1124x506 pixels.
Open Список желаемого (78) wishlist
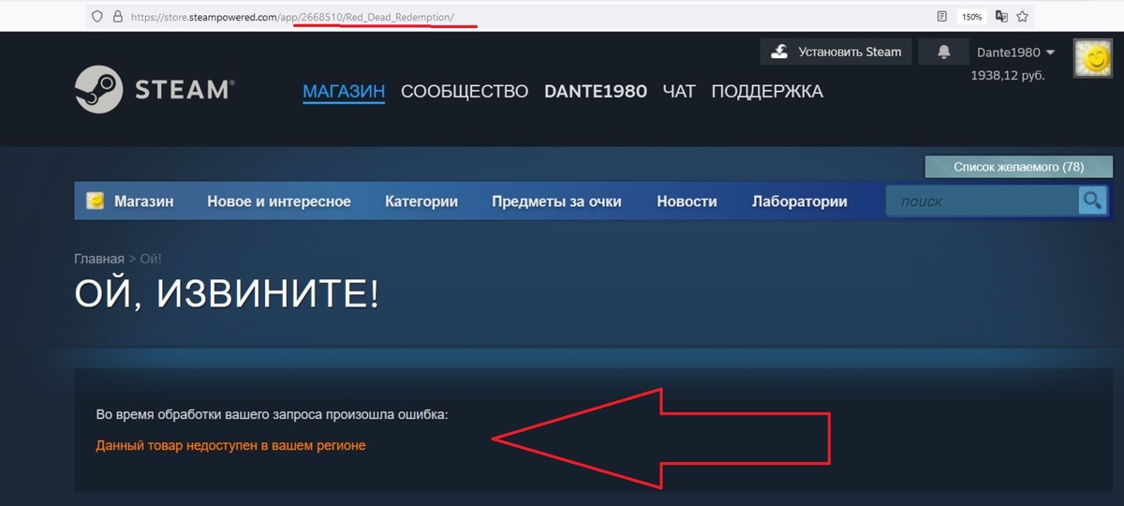tap(1018, 167)
